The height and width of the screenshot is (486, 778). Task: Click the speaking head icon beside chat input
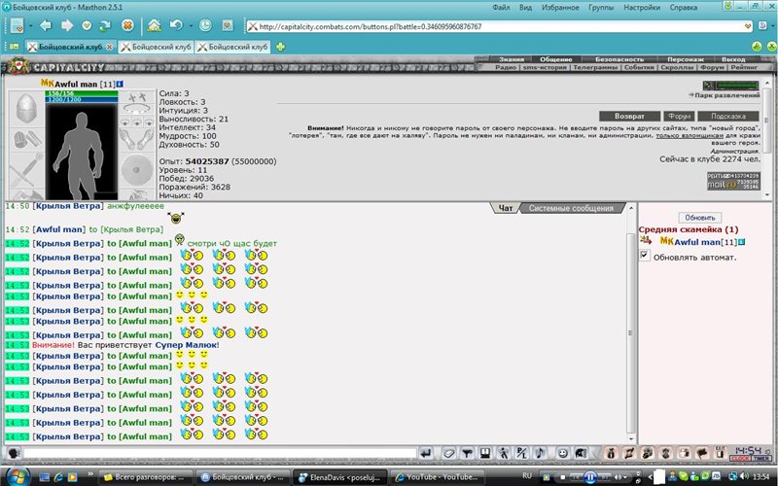click(14, 453)
